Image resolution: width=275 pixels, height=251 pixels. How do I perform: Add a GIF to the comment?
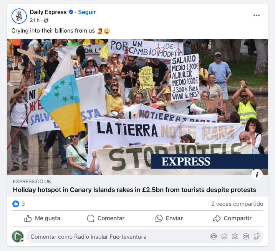(246, 237)
